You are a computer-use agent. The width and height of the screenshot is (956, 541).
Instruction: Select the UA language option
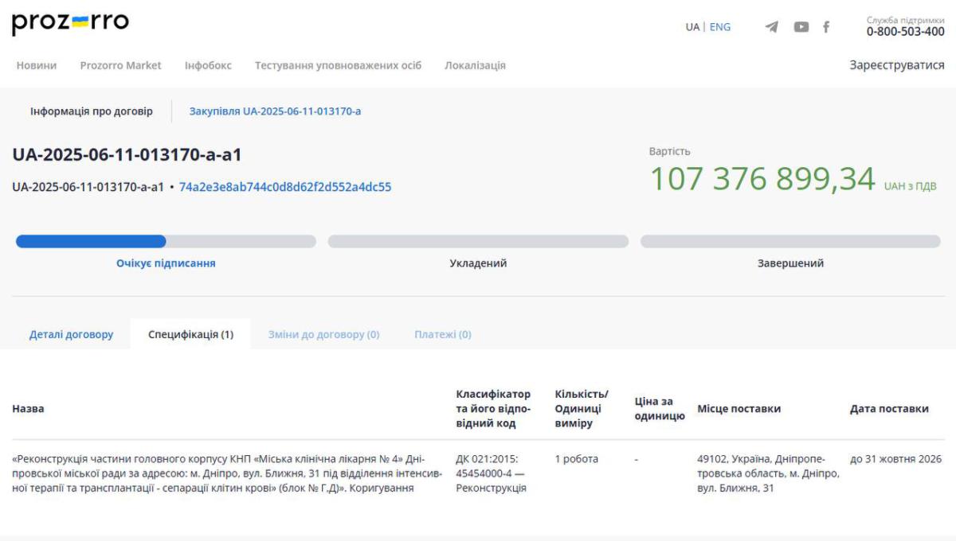coord(692,27)
